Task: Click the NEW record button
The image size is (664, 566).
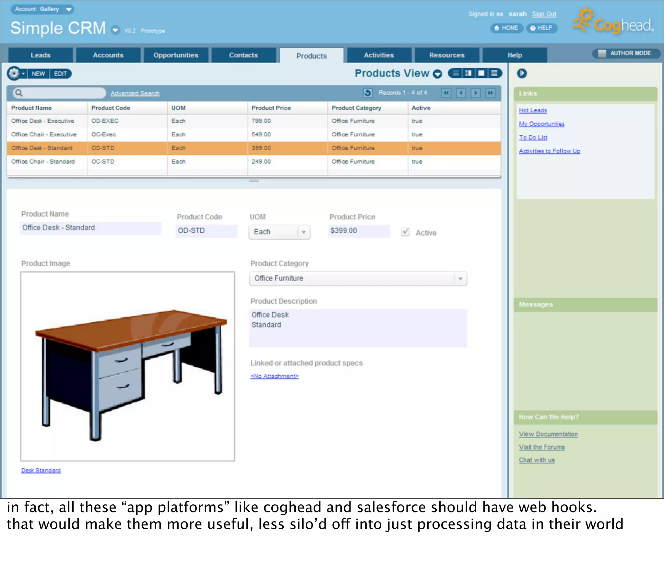Action: point(38,74)
